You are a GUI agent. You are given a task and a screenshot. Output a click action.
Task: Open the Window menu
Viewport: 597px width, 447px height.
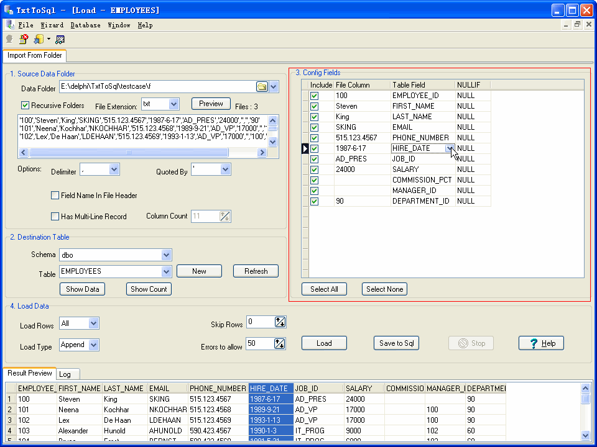[119, 25]
